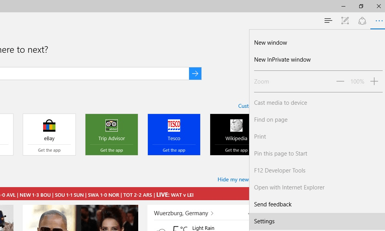Close the More actions ellipsis menu
This screenshot has width=385, height=231.
pos(379,21)
